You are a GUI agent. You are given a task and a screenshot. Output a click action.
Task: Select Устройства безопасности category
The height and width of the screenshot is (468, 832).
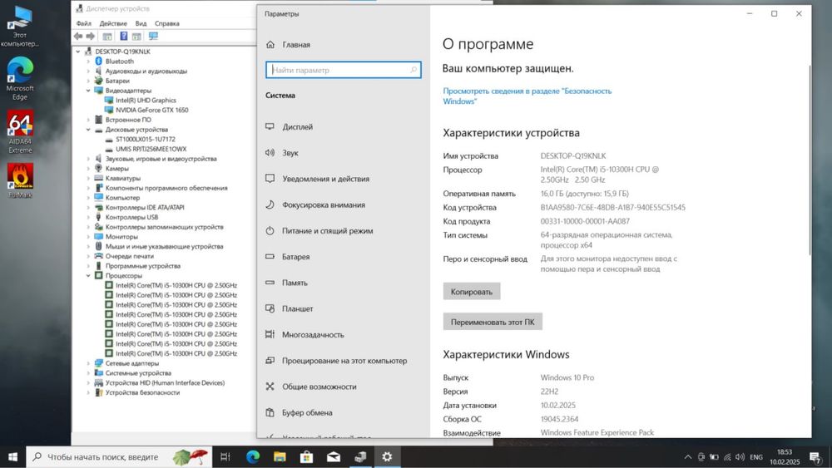(142, 392)
